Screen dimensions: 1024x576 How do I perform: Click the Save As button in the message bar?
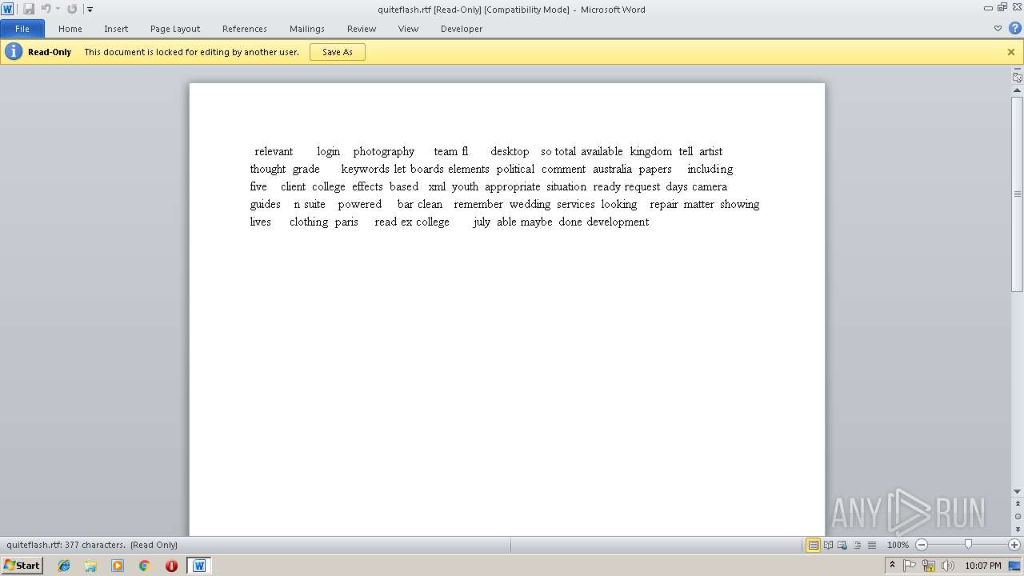338,52
